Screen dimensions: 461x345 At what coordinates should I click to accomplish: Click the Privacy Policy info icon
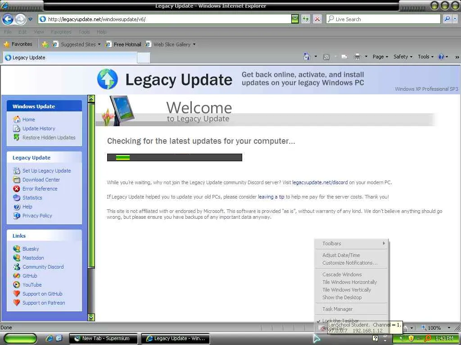[x=17, y=216]
